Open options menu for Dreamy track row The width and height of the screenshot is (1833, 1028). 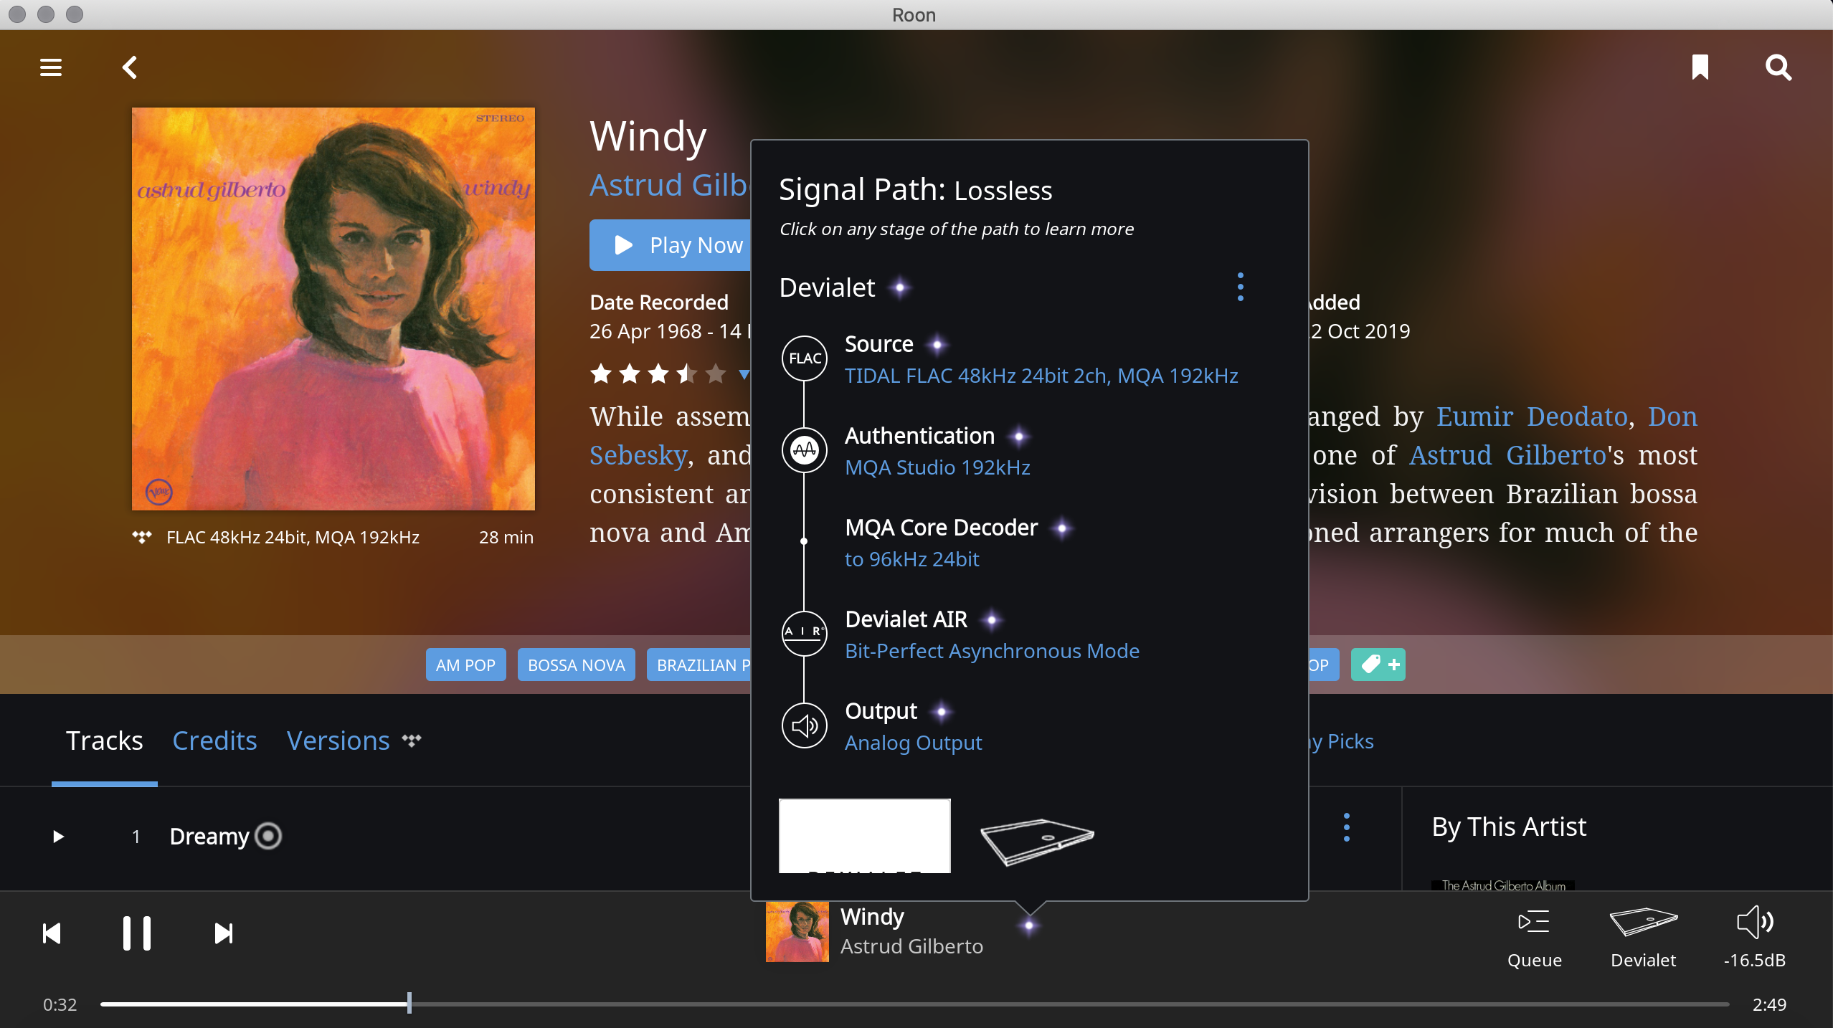(1346, 827)
